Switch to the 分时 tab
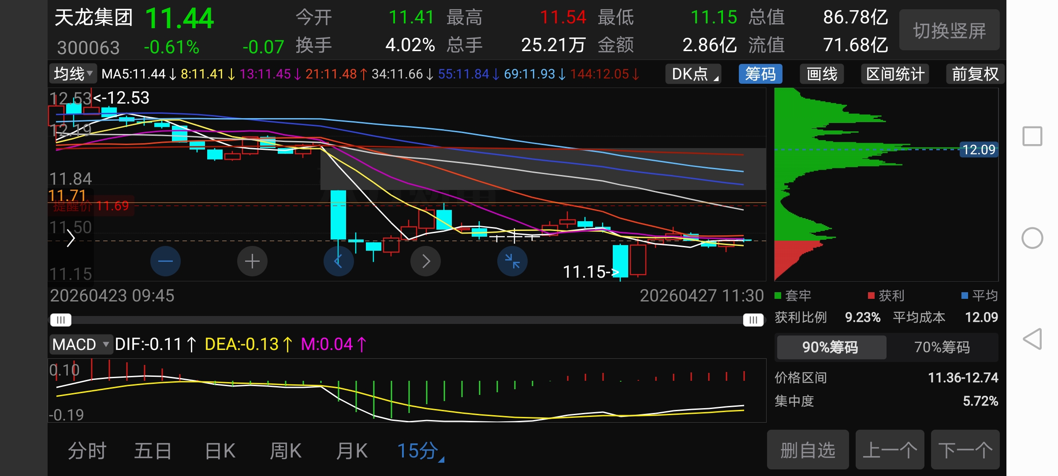This screenshot has width=1058, height=476. coord(87,451)
